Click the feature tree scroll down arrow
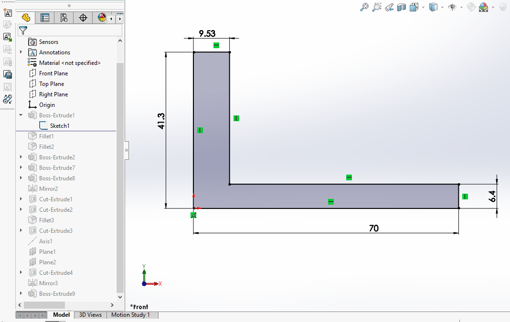Image resolution: width=510 pixels, height=322 pixels. click(x=120, y=297)
